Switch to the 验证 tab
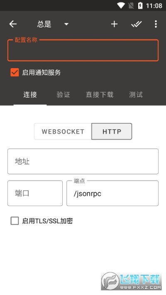Viewport: 166px width, 295px height. (x=63, y=95)
